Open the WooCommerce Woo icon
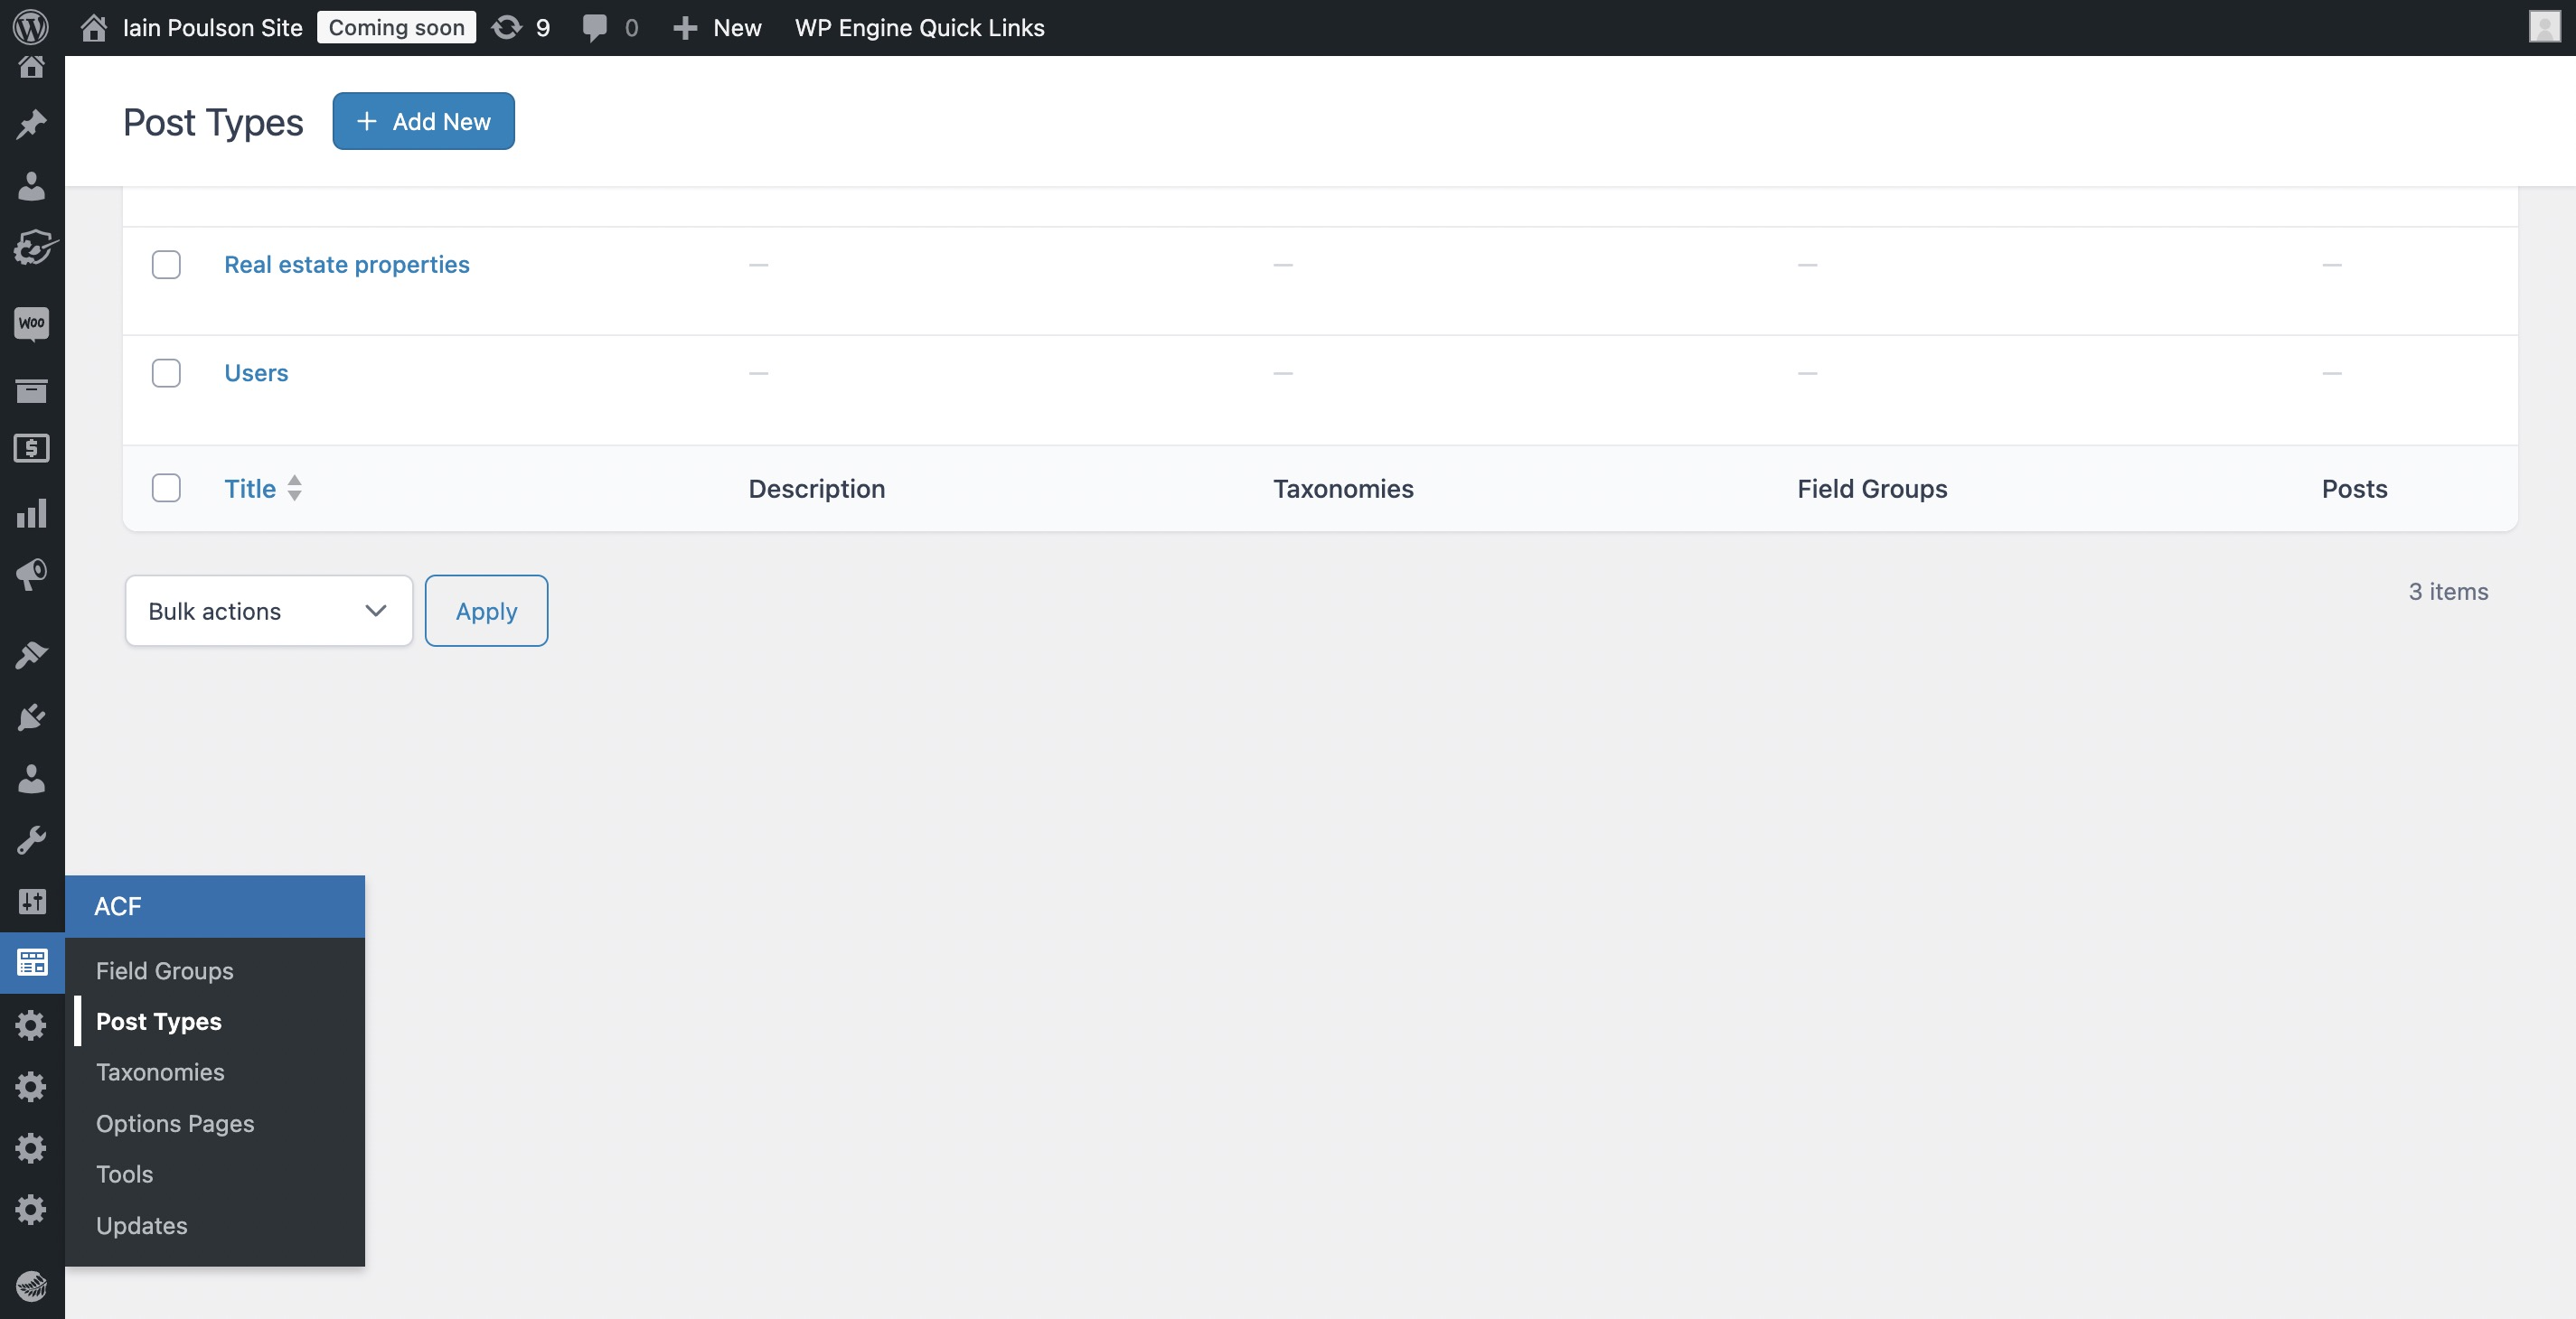Screen dimensions: 2576x1319 point(32,323)
